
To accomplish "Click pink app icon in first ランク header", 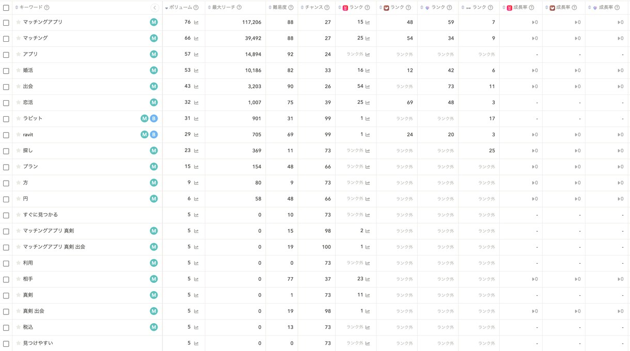I will pos(345,8).
